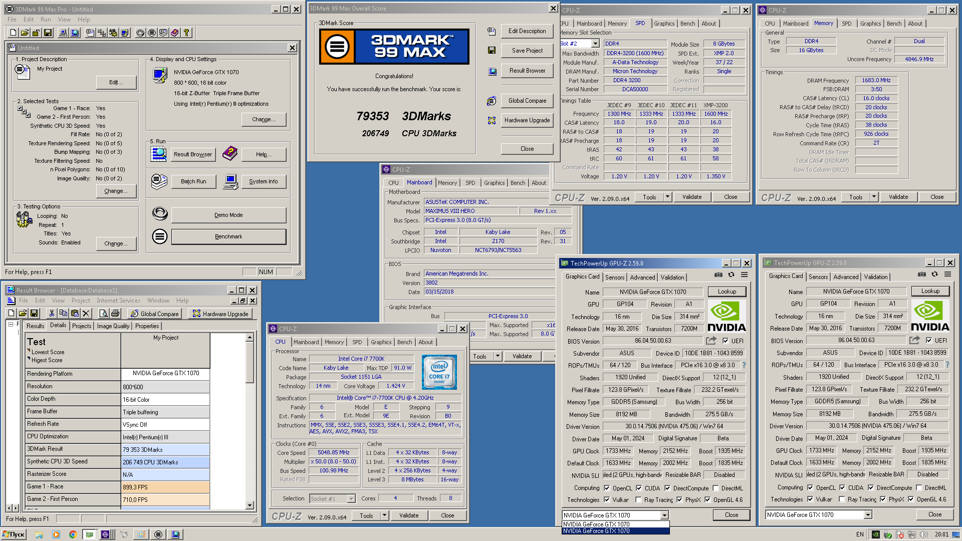Screen dimensions: 962x541
Task: Open GPU selector dropdown in right GPU-Z window
Action: coord(868,515)
